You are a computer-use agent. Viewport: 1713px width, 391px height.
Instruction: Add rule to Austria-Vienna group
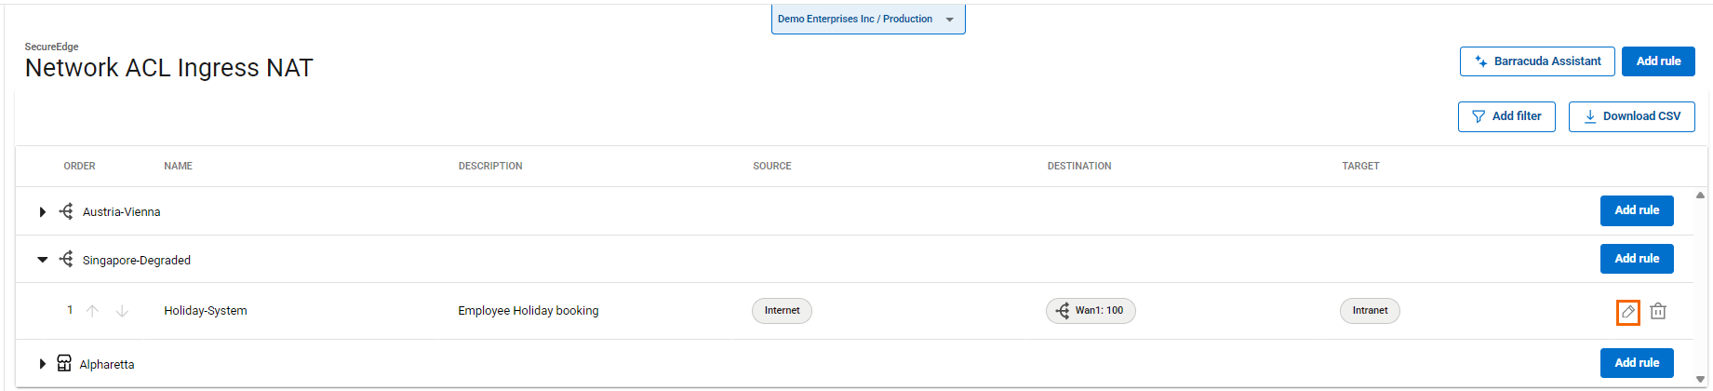click(1636, 210)
